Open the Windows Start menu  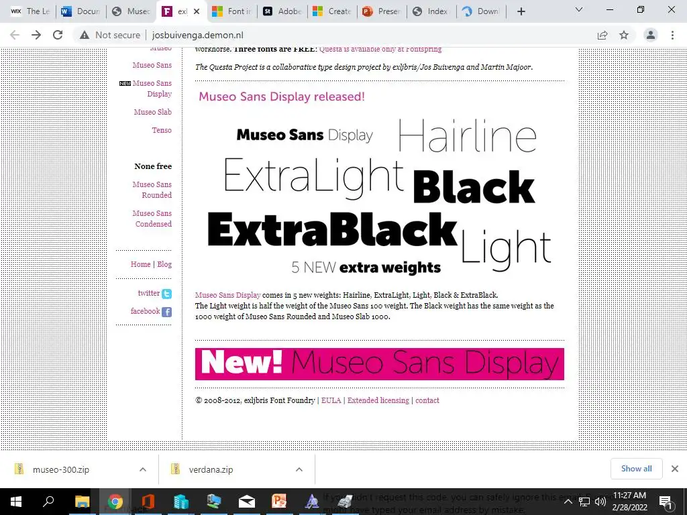[x=16, y=502]
